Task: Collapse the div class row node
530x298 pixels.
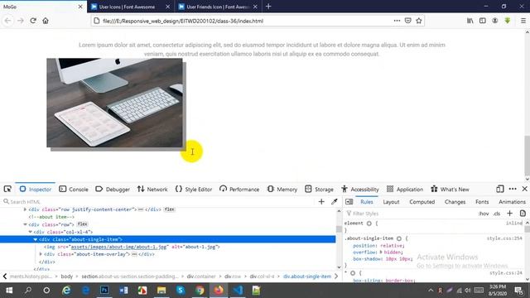Action: 25,224
